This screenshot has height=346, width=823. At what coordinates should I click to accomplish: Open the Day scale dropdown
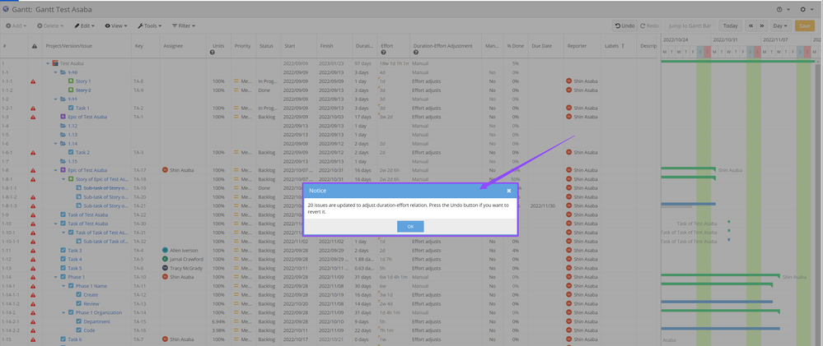coord(782,25)
